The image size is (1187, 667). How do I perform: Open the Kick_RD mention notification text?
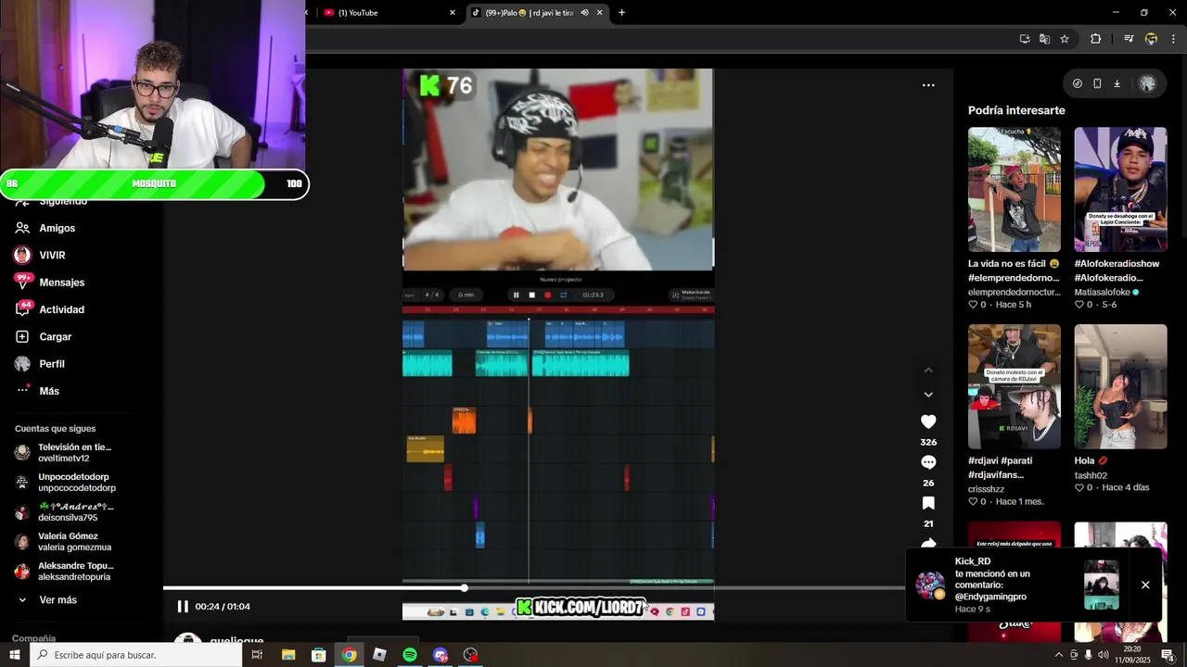coord(991,585)
